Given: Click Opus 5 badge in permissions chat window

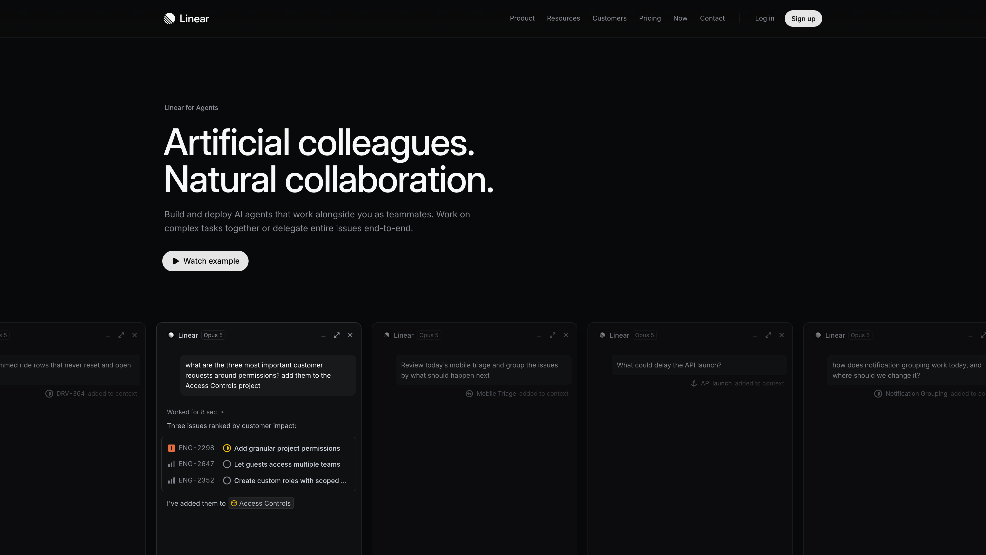Looking at the screenshot, I should pyautogui.click(x=213, y=335).
